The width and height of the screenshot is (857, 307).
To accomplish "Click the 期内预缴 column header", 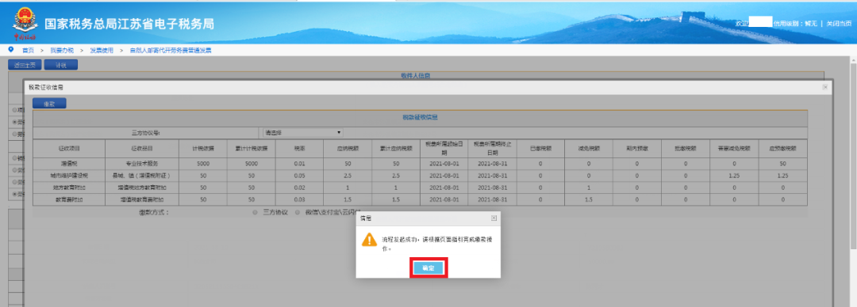I will 636,148.
